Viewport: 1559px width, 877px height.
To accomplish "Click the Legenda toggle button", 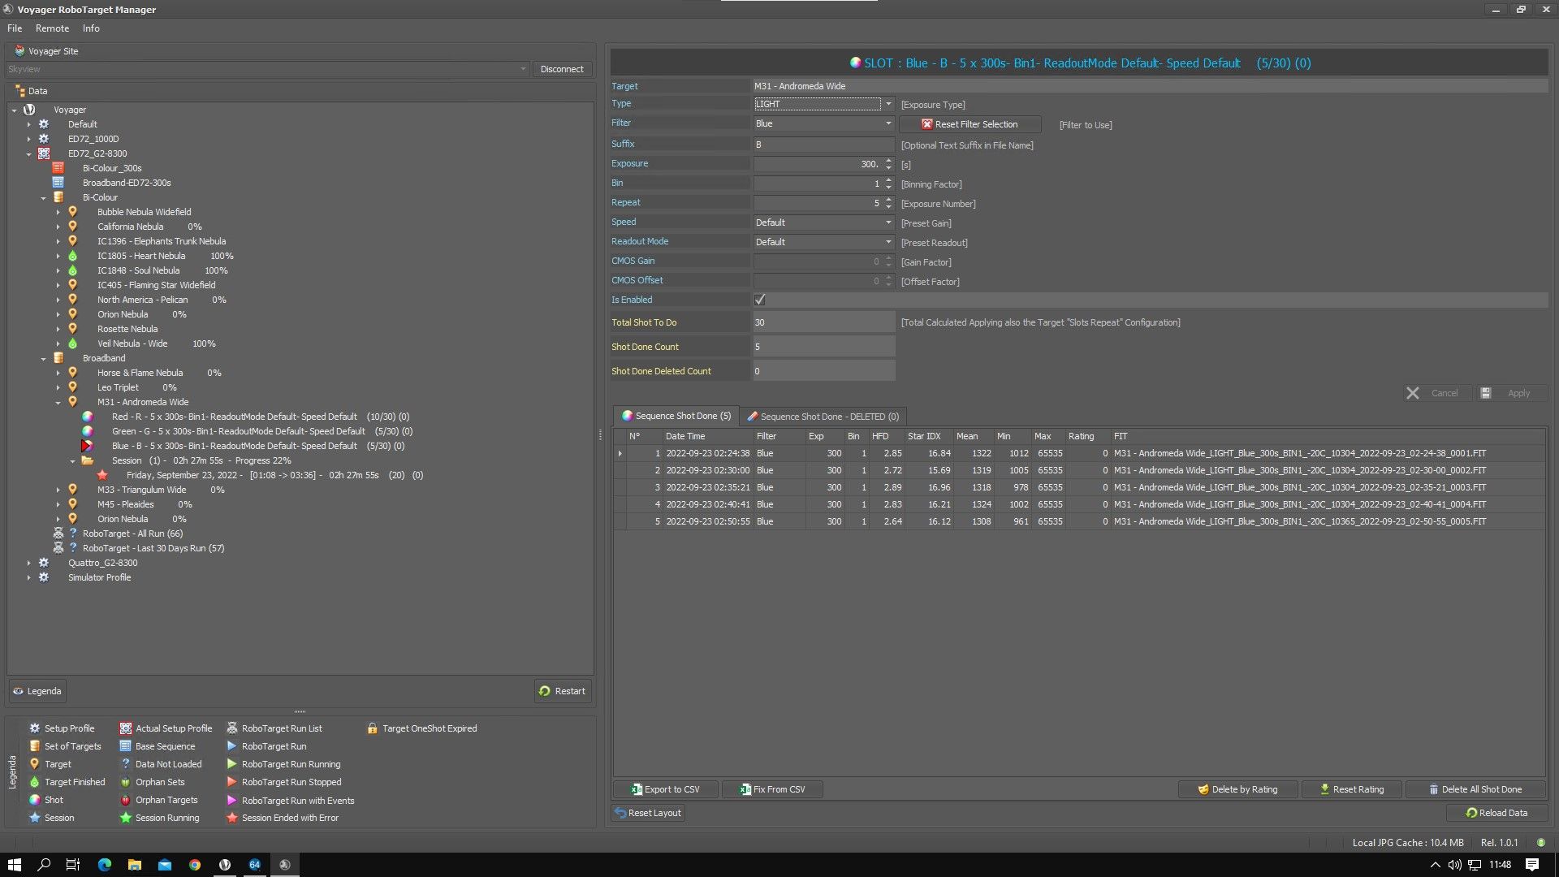I will [x=37, y=691].
